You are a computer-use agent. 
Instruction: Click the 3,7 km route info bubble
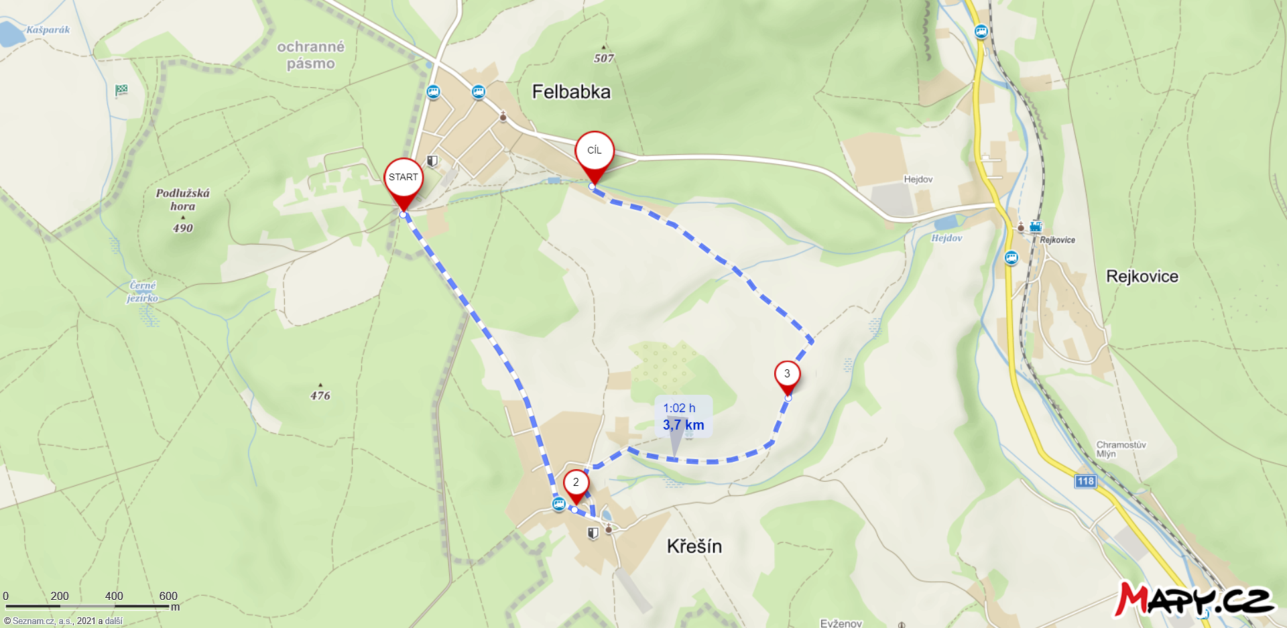683,417
